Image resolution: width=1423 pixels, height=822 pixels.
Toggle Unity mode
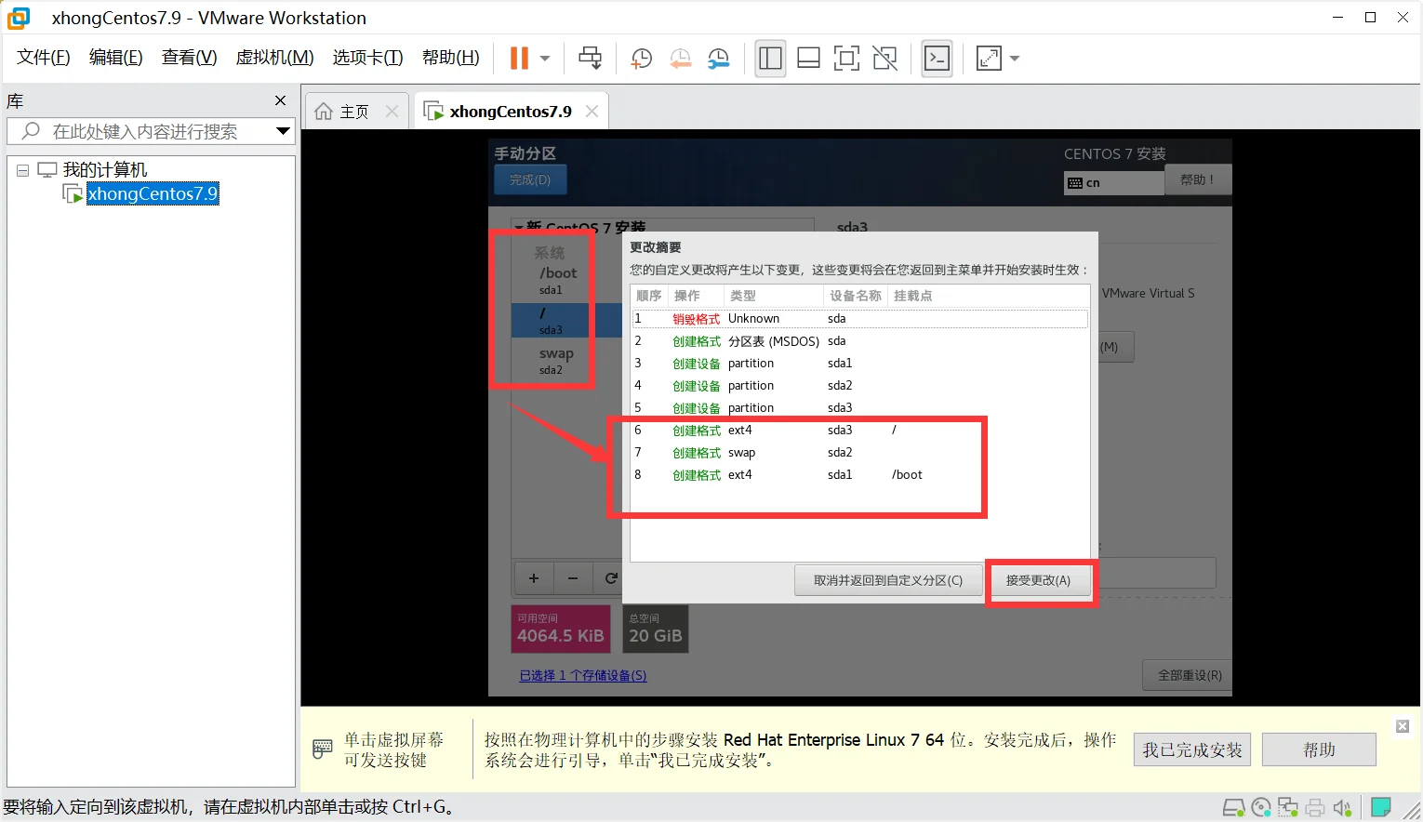click(x=884, y=59)
